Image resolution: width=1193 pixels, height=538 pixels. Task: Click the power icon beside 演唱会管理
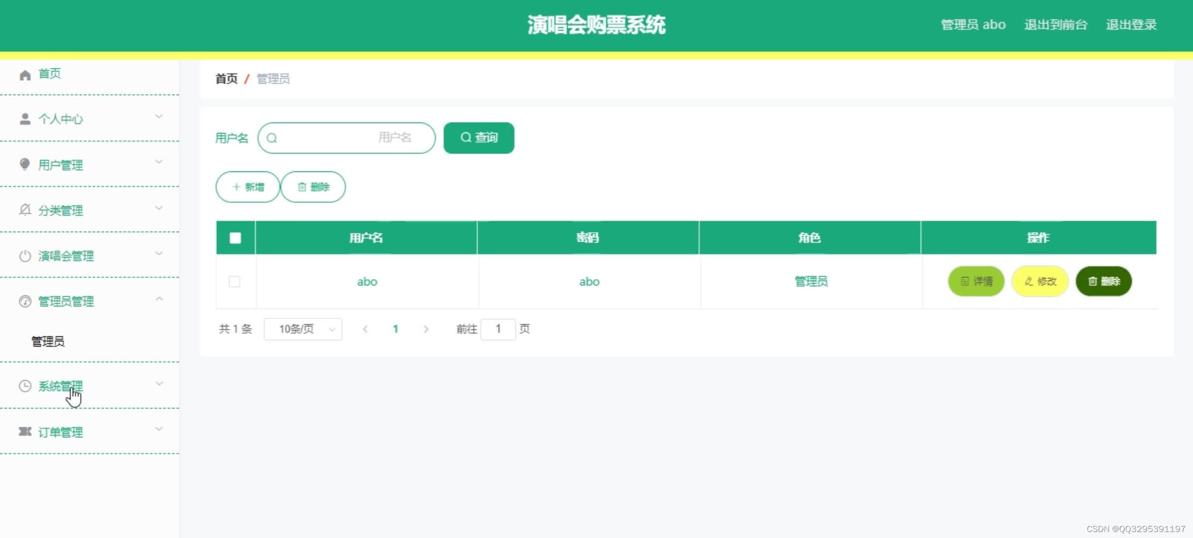[25, 256]
